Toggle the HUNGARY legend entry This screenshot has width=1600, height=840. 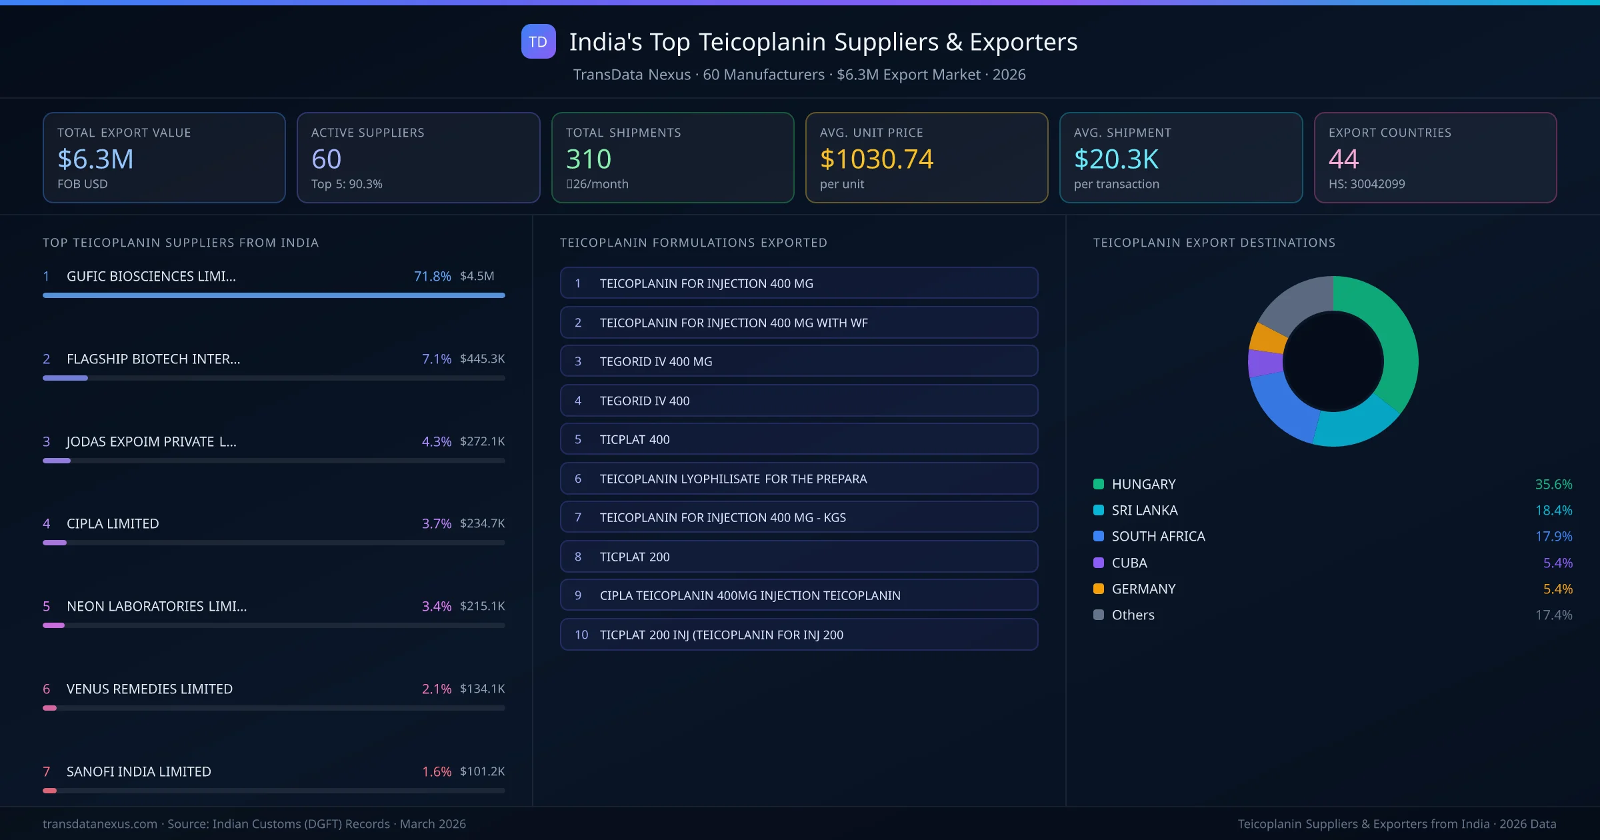[1143, 484]
